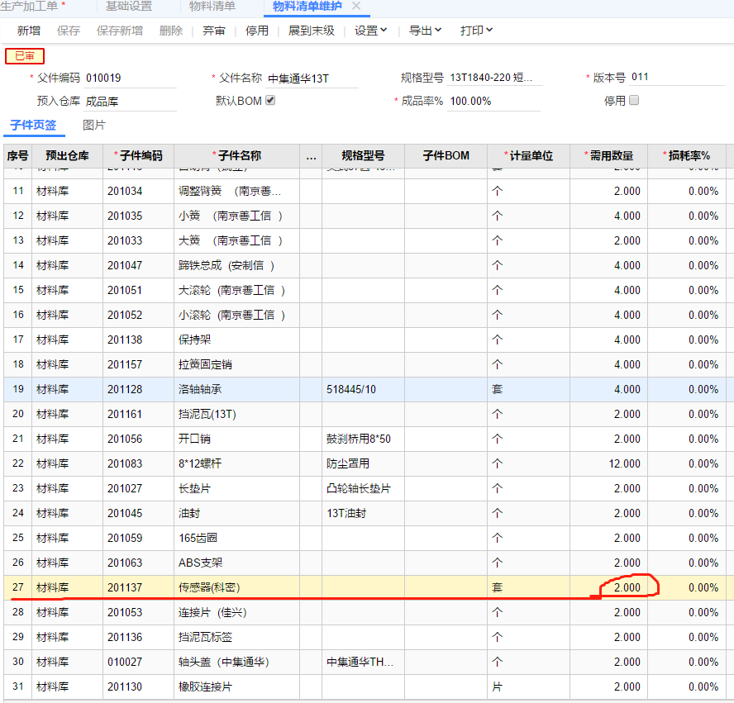
Task: Click the 挡泥瓦标签 name cell
Action: (237, 638)
